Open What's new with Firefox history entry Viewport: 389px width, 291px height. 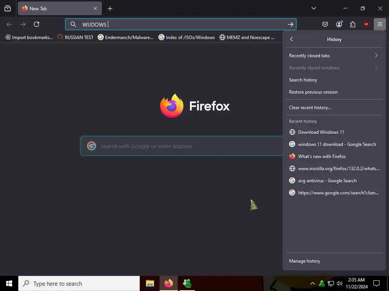[334, 156]
